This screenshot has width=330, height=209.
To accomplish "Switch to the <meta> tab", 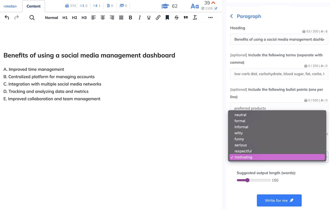I will click(x=10, y=6).
